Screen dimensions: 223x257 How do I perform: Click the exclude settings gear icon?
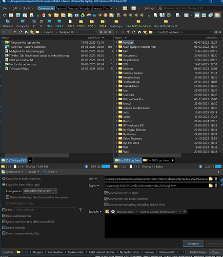pyautogui.click(x=113, y=212)
